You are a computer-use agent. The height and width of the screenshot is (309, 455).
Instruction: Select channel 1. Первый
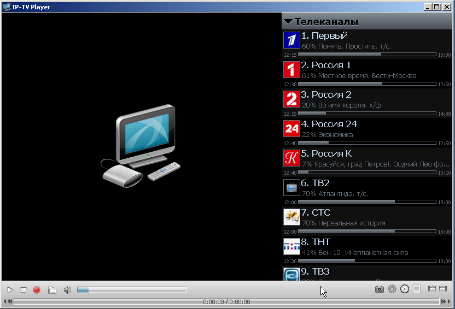(x=366, y=44)
